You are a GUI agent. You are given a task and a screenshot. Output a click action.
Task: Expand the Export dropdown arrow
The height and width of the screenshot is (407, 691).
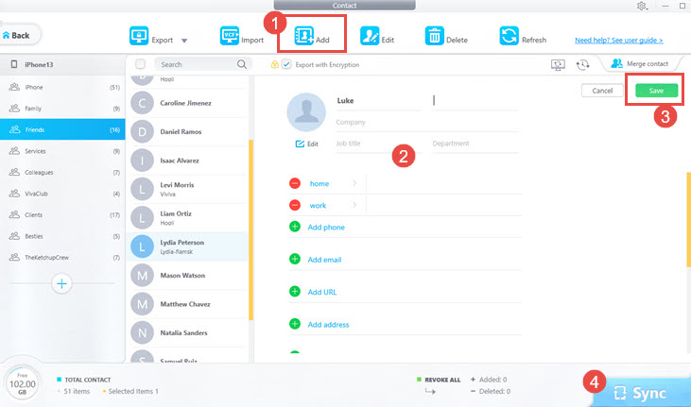184,41
